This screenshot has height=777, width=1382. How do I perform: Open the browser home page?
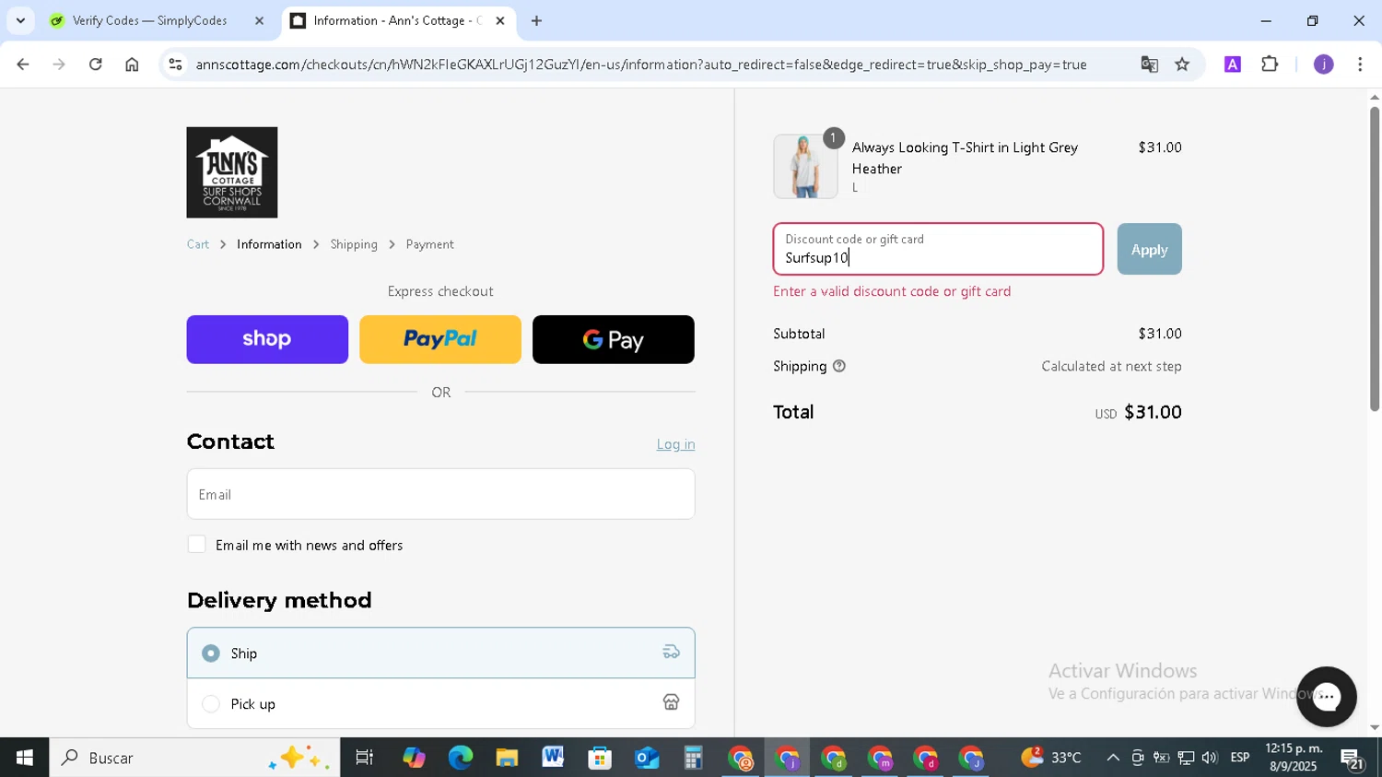click(132, 65)
